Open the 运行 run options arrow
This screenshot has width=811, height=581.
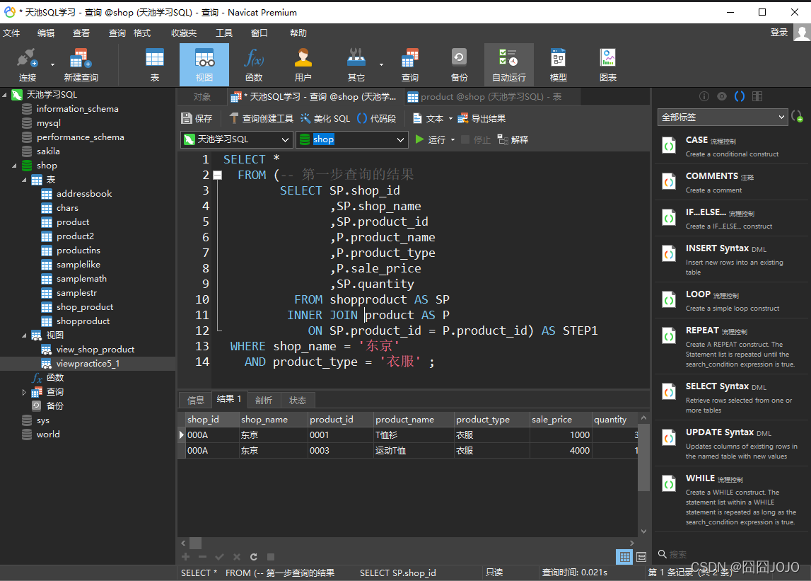[453, 140]
